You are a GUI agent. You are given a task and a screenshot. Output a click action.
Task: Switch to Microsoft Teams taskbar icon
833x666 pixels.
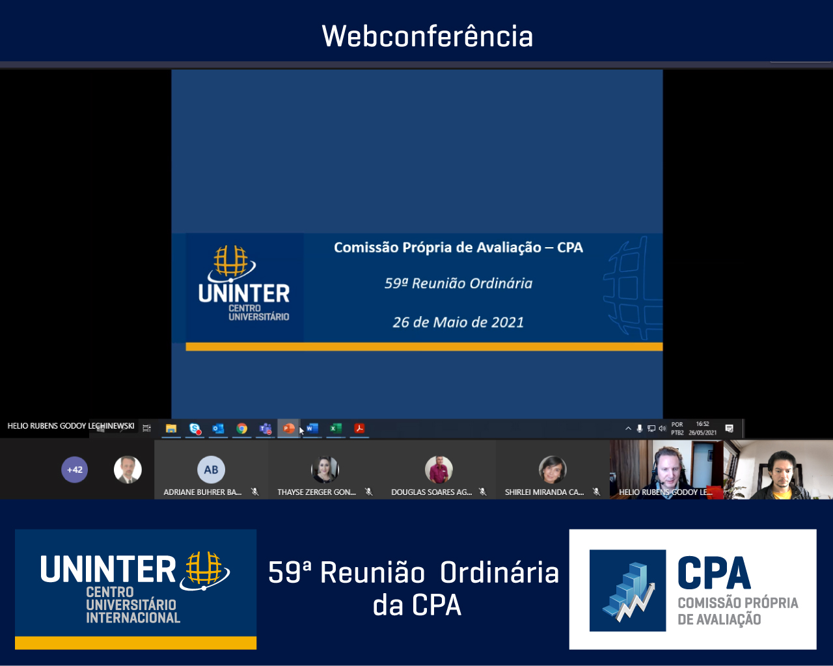(x=266, y=429)
